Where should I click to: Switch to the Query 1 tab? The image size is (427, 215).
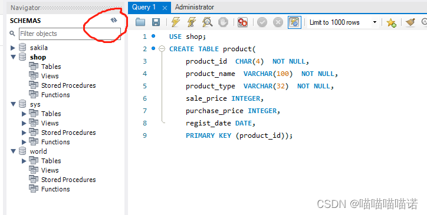(x=144, y=7)
